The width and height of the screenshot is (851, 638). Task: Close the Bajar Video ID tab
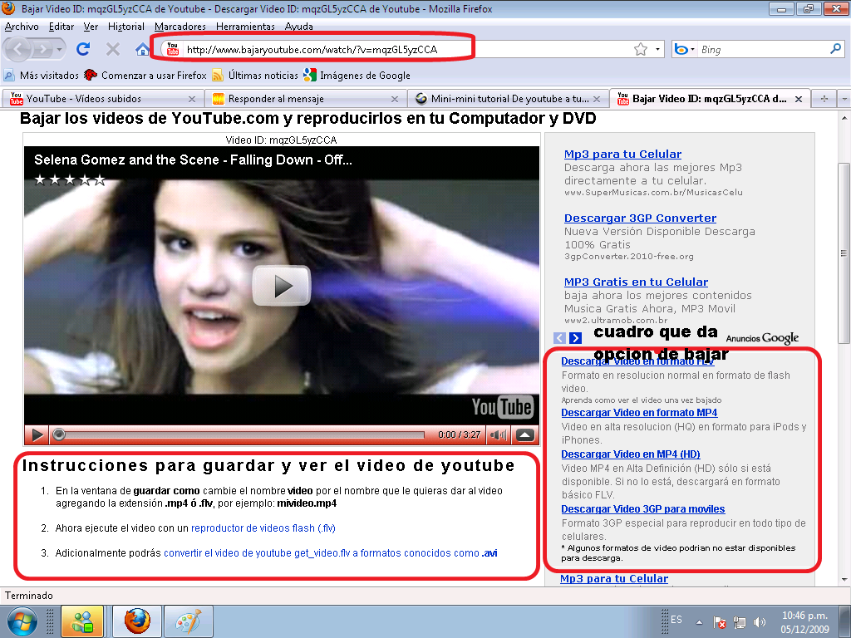pyautogui.click(x=799, y=100)
